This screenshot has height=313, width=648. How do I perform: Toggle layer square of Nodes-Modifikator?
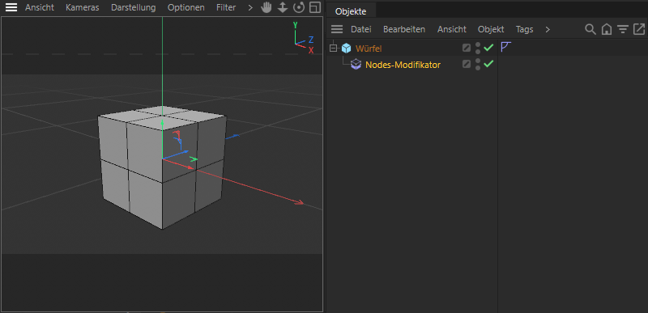point(467,64)
